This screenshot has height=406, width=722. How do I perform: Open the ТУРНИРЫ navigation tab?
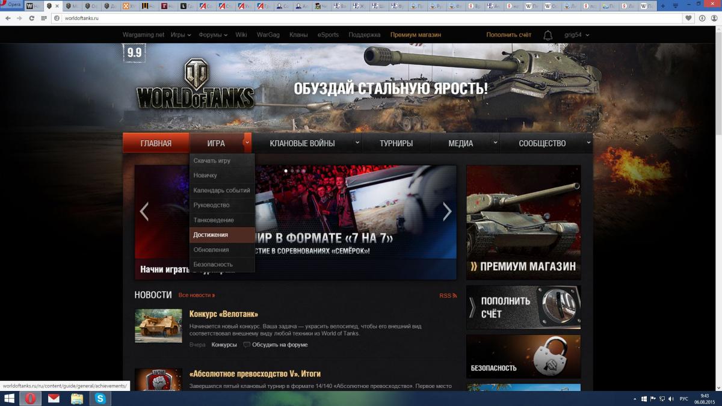pos(396,143)
